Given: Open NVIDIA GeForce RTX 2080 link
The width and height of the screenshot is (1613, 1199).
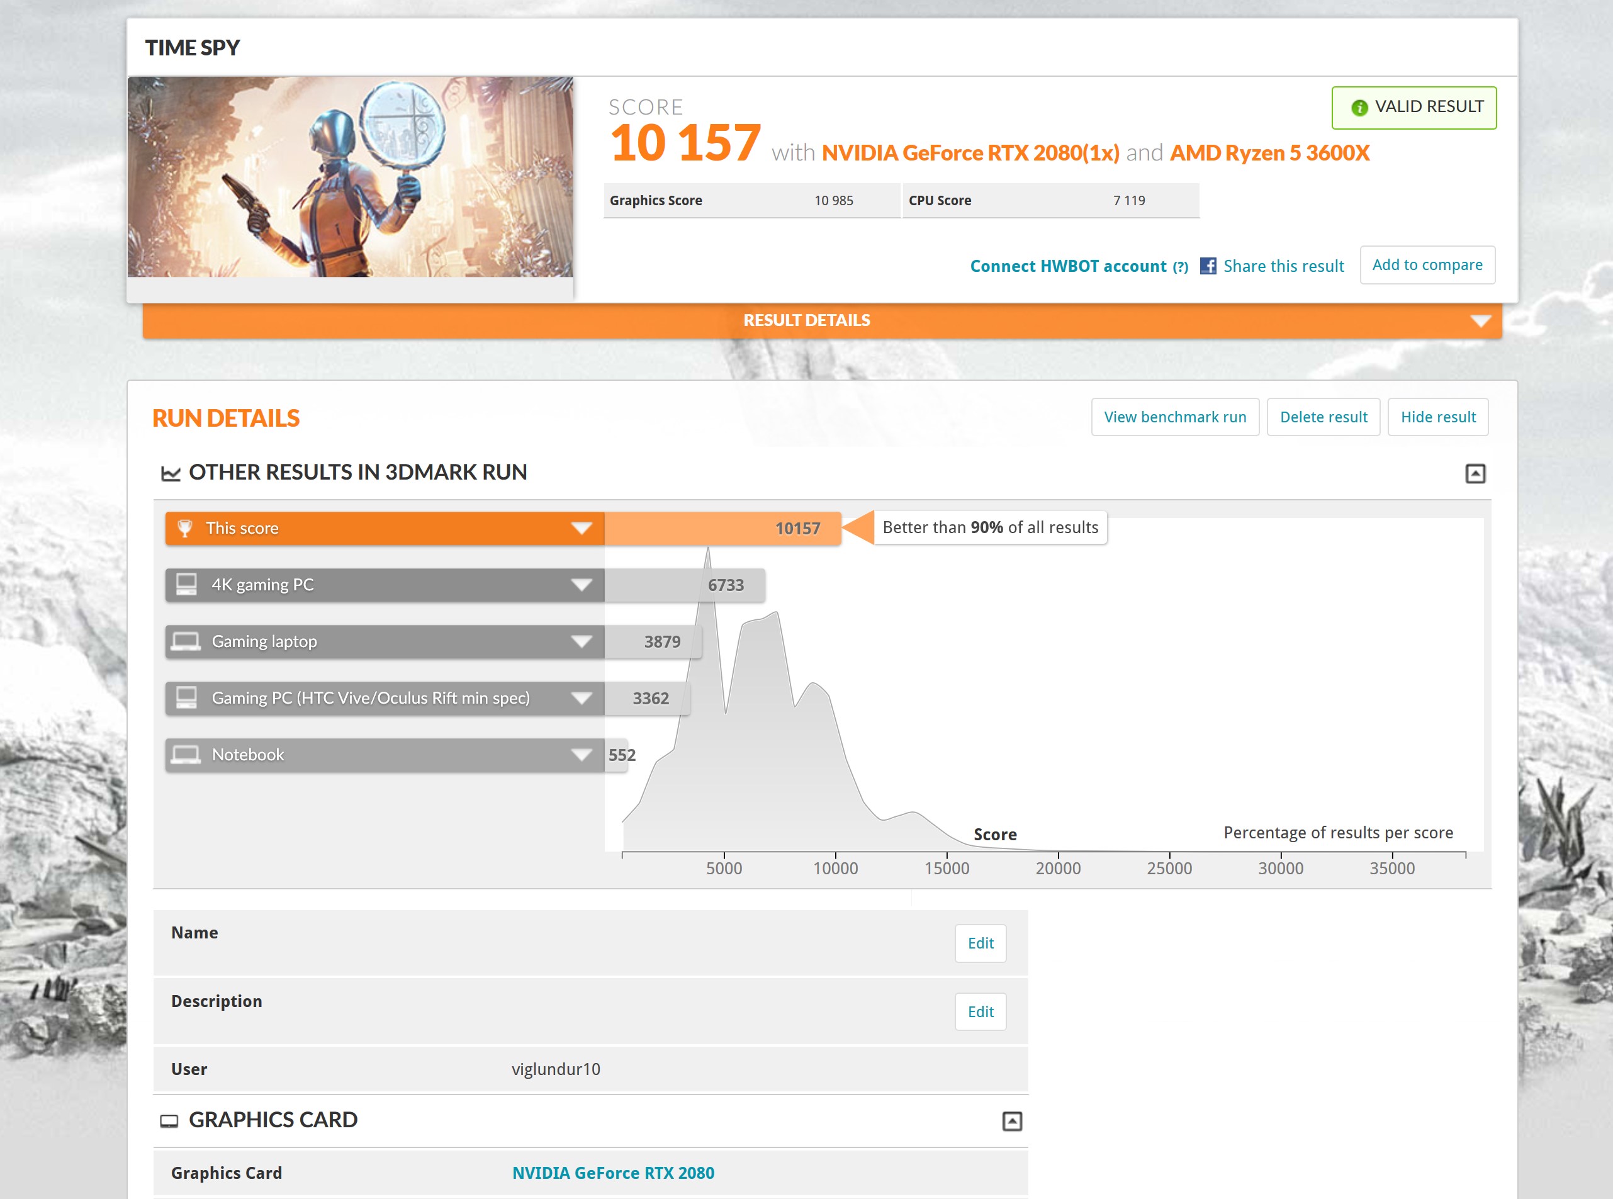Looking at the screenshot, I should pyautogui.click(x=613, y=1173).
